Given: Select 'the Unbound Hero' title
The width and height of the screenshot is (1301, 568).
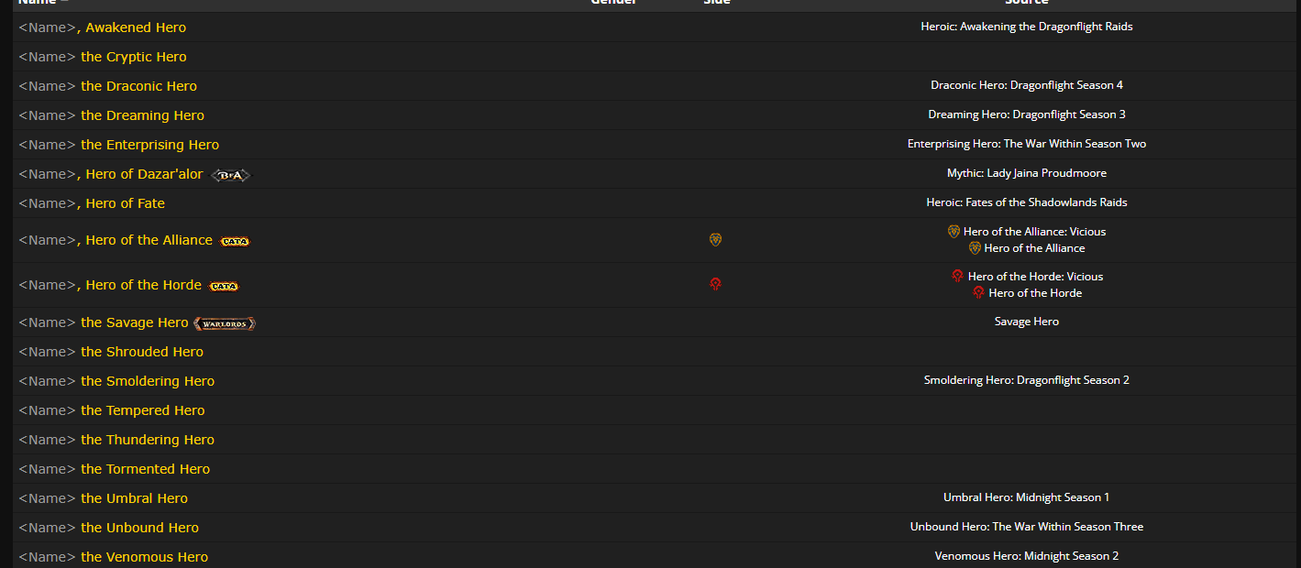Looking at the screenshot, I should (x=140, y=528).
